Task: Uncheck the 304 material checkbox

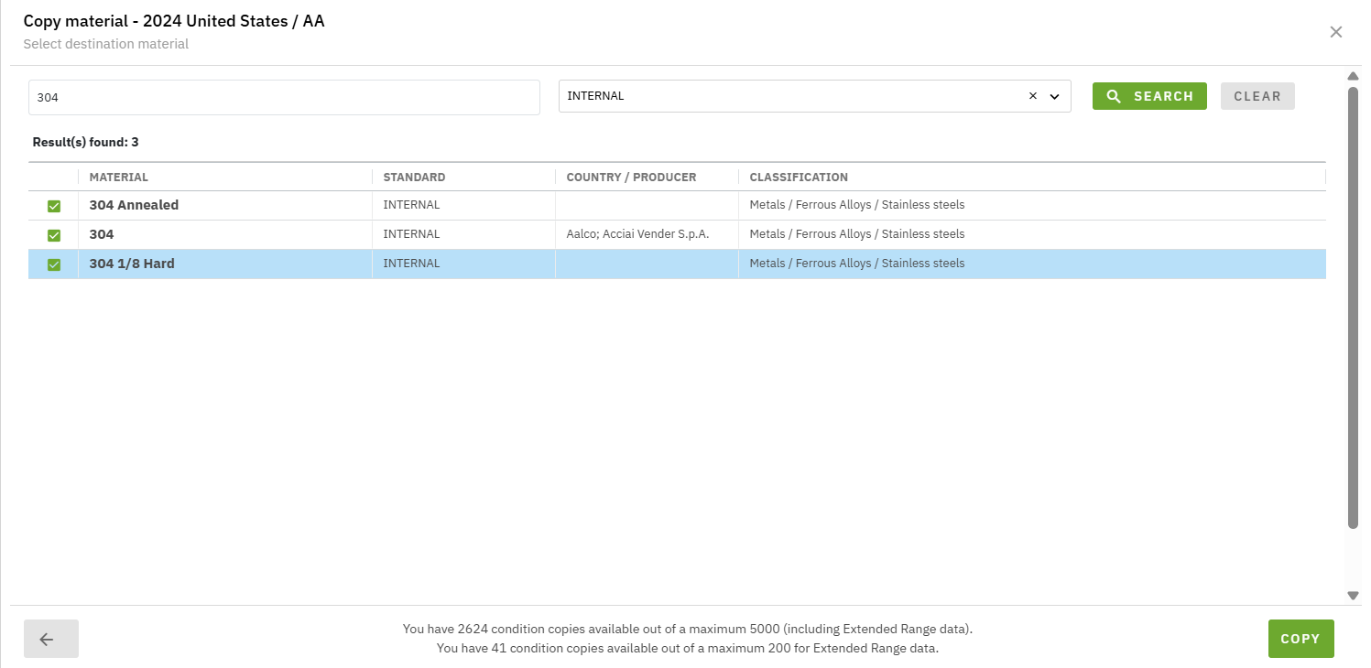Action: (54, 235)
